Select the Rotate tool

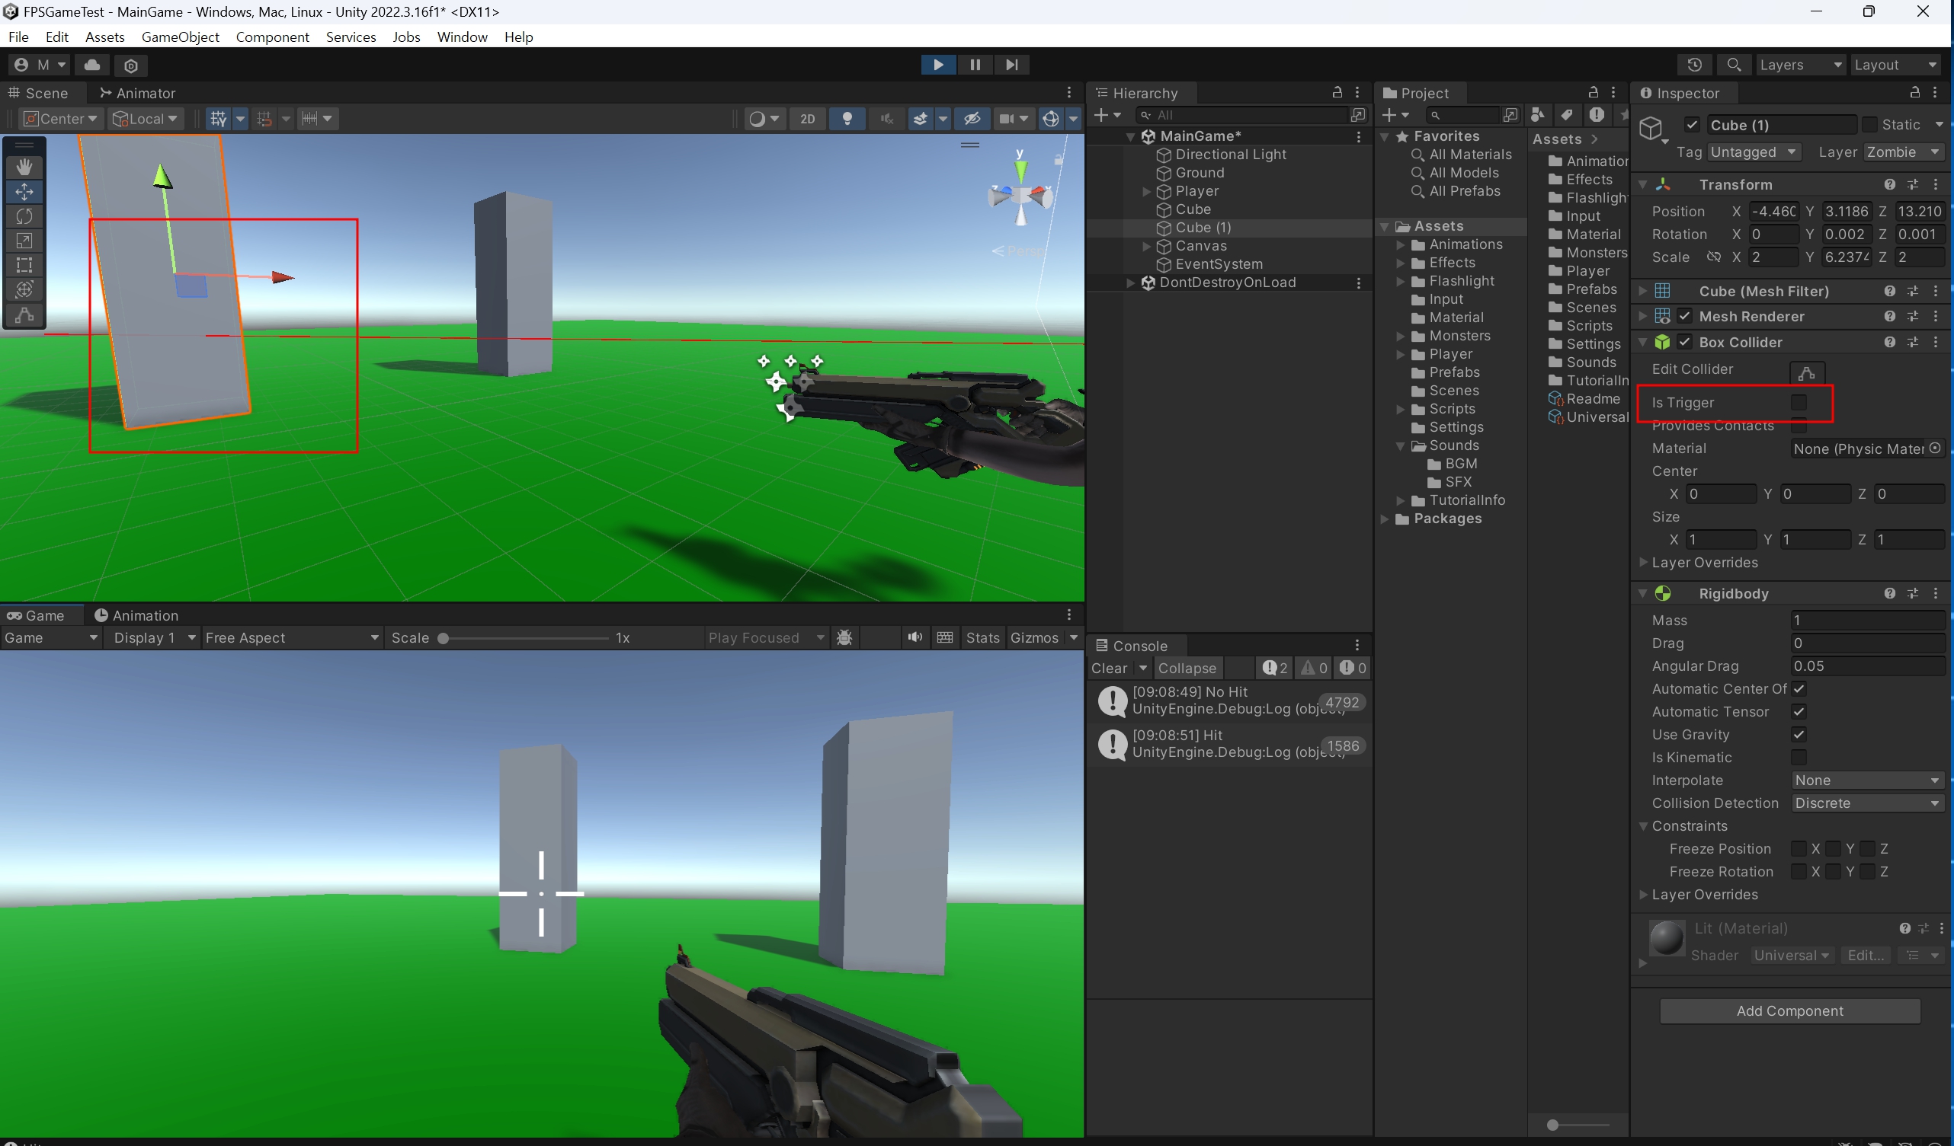(24, 216)
